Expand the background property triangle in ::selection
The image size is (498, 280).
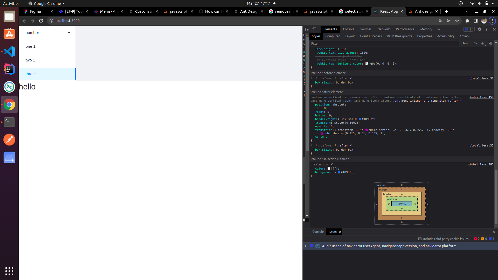point(335,172)
